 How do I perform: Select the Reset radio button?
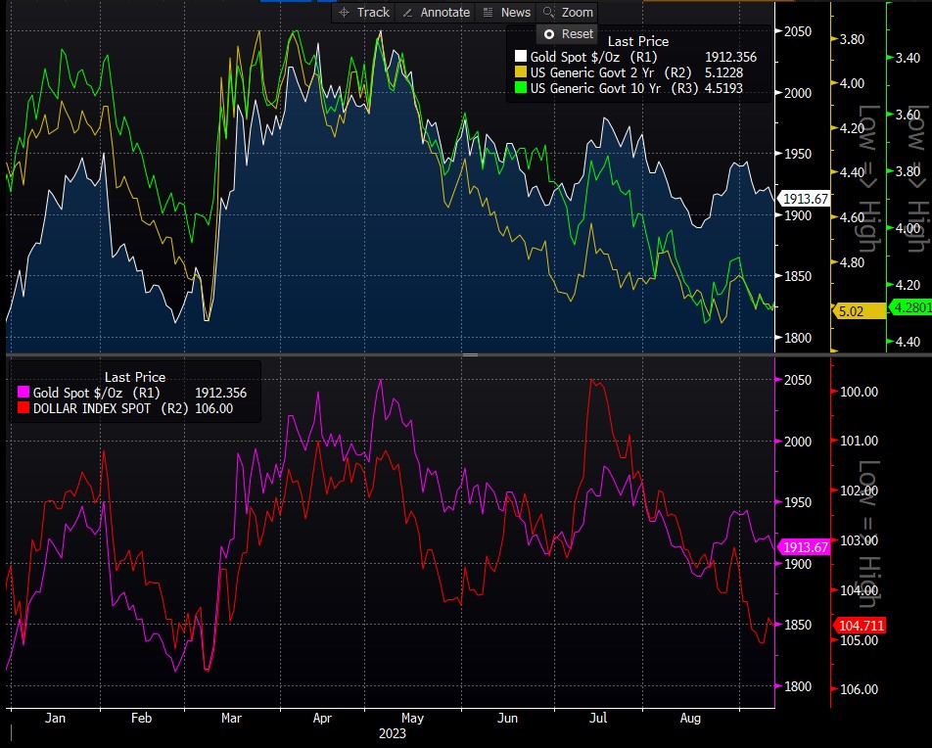549,34
